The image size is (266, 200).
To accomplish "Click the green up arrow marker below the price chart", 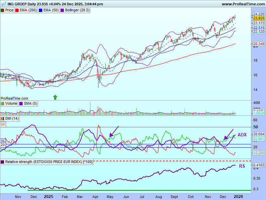I will click(x=55, y=97).
